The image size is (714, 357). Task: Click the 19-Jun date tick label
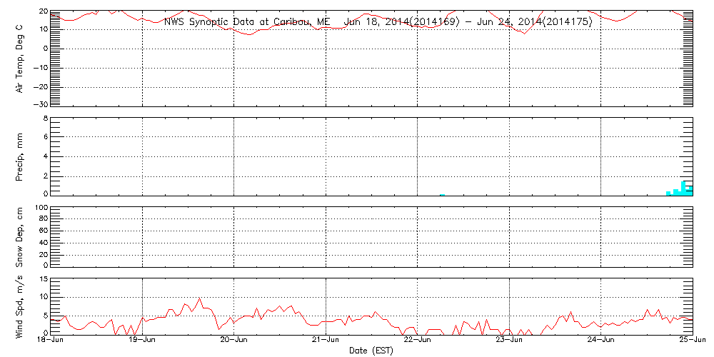(143, 341)
